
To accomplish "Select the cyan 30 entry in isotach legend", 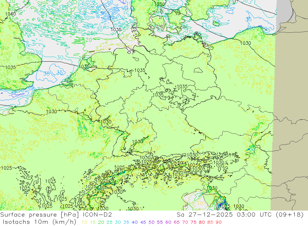I will 118,223.
